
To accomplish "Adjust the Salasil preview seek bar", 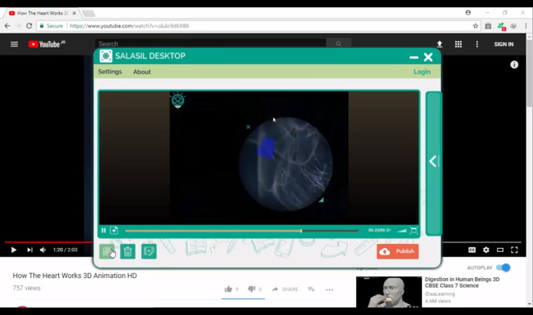I will point(242,231).
